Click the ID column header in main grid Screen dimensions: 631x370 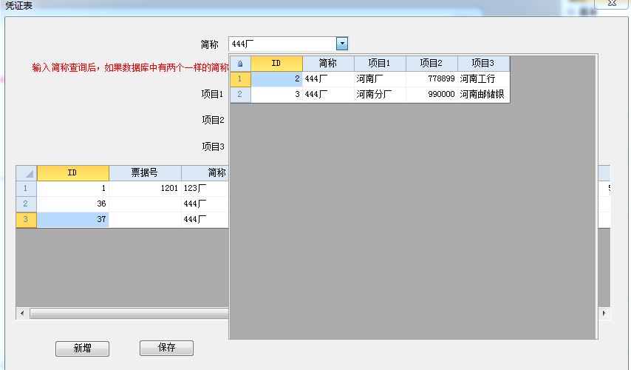point(73,173)
